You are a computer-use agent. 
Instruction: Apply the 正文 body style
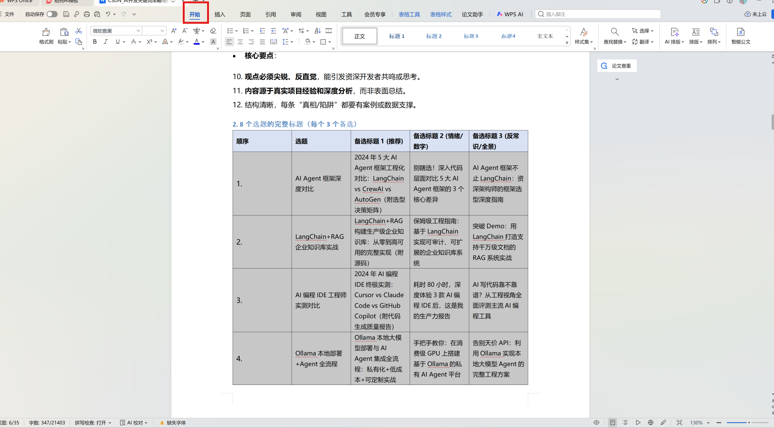point(360,36)
